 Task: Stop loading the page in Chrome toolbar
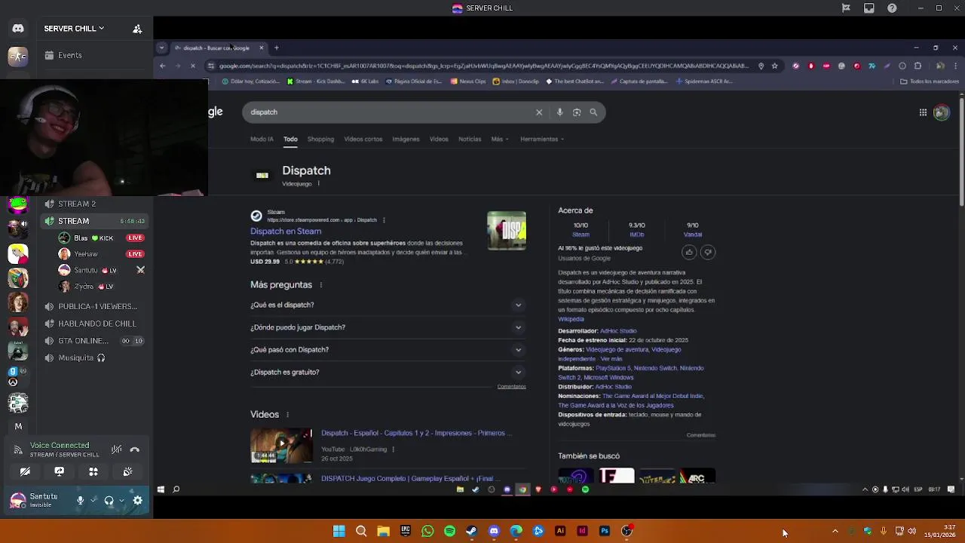(x=193, y=66)
